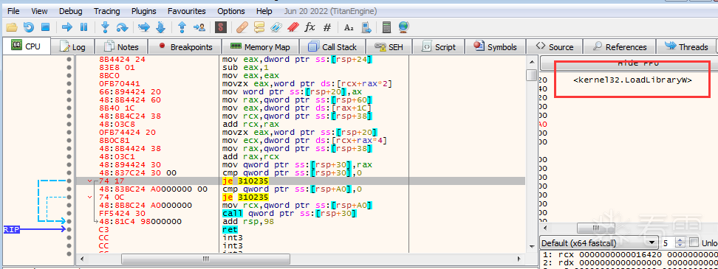
Task: Open the Default (x64 fastcall) dropdown
Action: click(x=599, y=242)
